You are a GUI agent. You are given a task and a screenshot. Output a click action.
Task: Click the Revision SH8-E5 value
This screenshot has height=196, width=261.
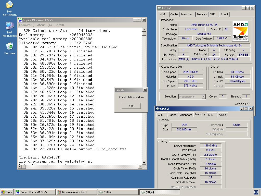tap(243, 55)
